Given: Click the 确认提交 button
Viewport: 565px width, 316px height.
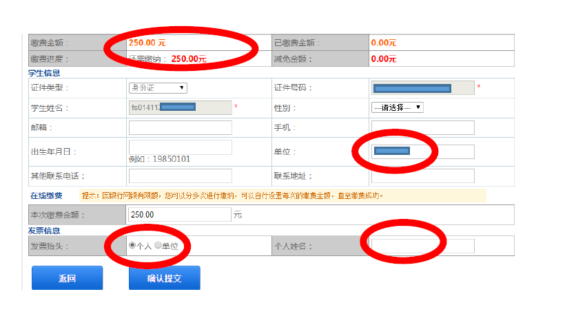Looking at the screenshot, I should (x=164, y=279).
